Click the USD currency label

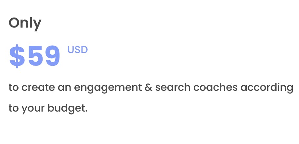[78, 50]
